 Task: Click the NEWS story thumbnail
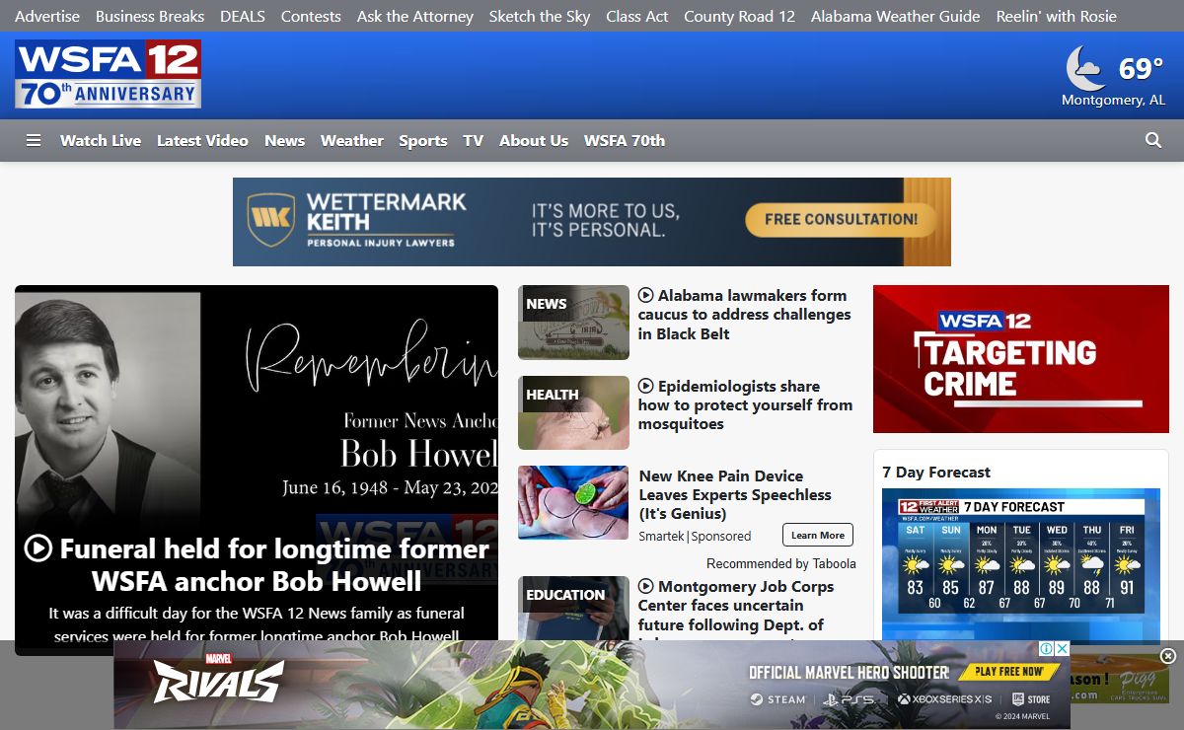pos(573,323)
